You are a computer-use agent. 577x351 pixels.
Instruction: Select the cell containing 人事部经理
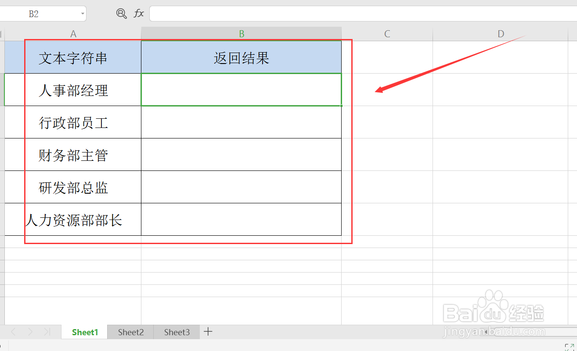coord(73,89)
